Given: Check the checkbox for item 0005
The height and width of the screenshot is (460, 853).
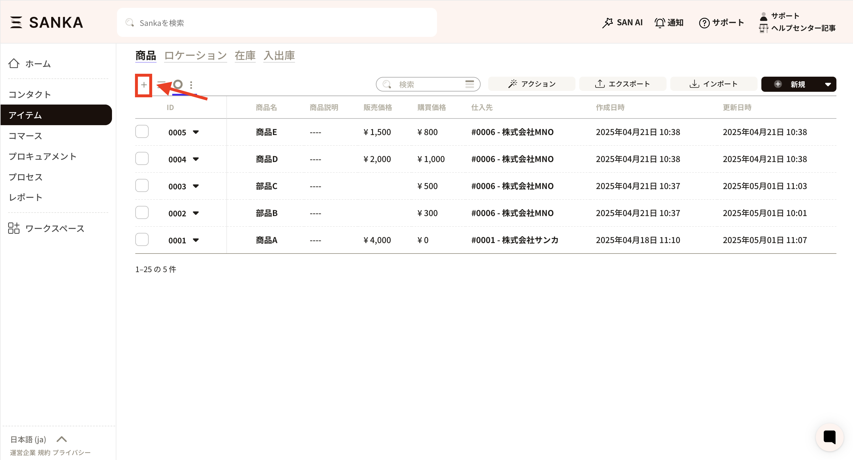Looking at the screenshot, I should coord(142,132).
